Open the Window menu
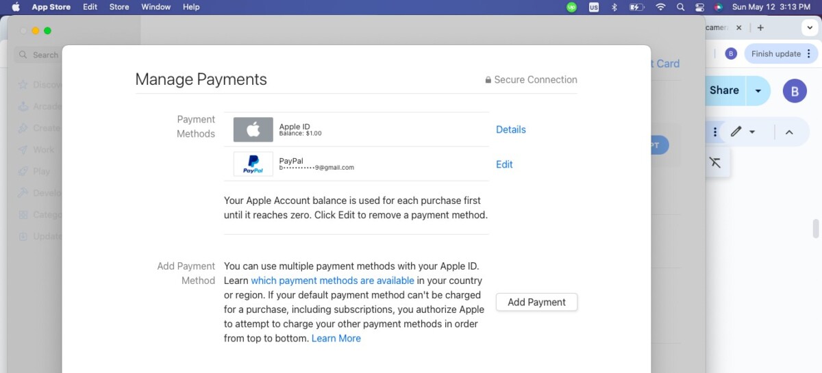 pos(156,7)
